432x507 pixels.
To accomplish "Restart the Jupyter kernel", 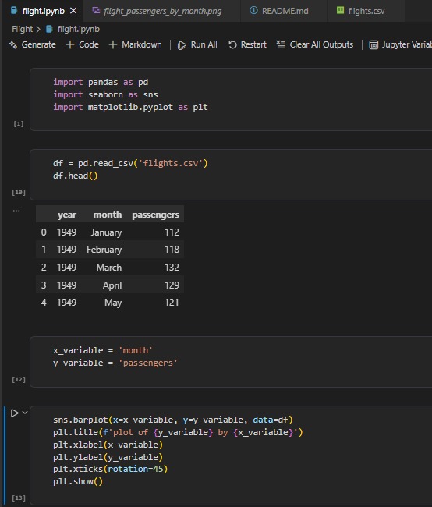I will tap(247, 44).
